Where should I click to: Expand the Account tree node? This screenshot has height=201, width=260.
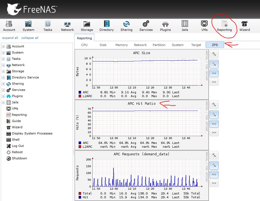[x=4, y=47]
